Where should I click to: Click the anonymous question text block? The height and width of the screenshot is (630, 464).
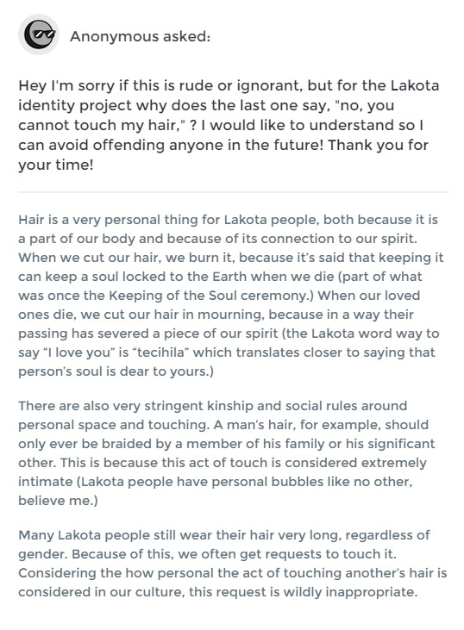[229, 125]
